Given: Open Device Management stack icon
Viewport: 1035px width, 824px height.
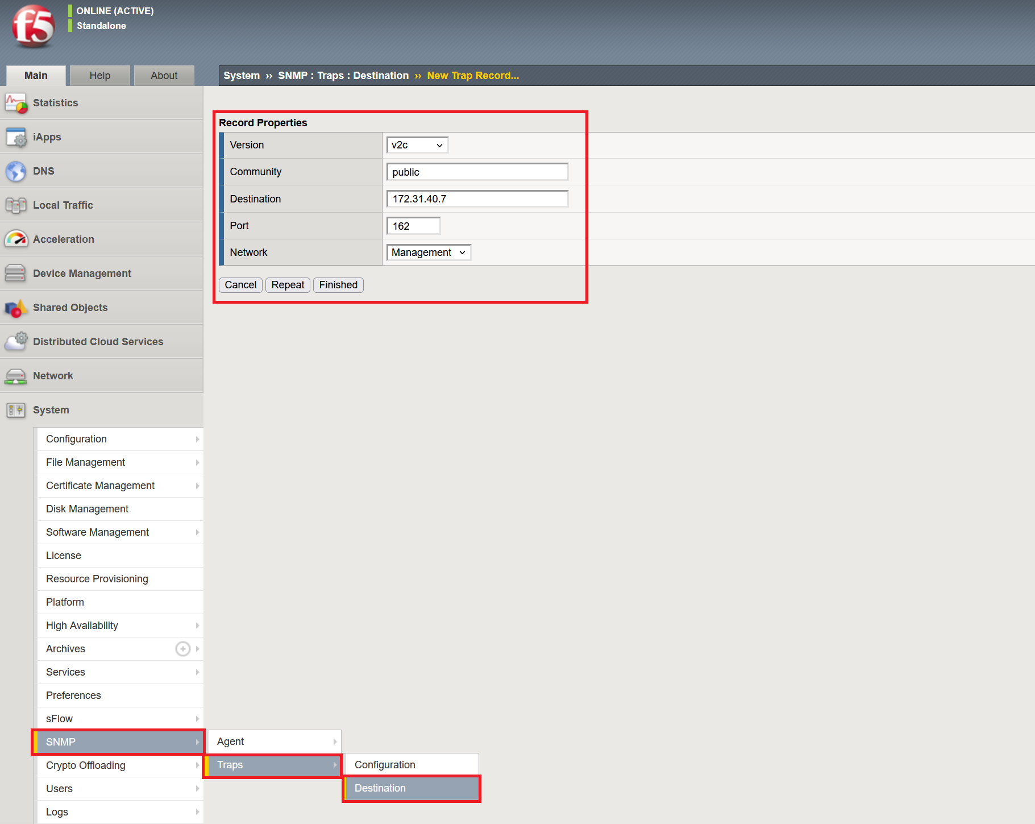Looking at the screenshot, I should click(x=15, y=273).
